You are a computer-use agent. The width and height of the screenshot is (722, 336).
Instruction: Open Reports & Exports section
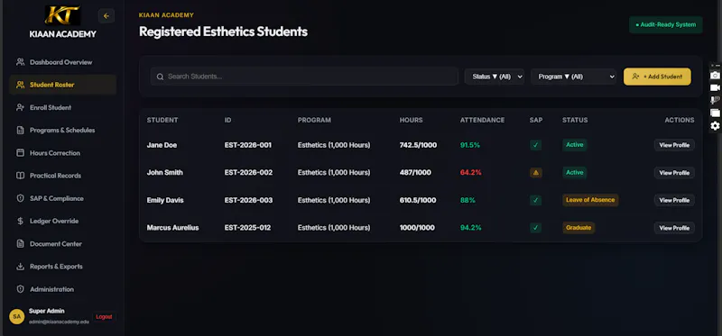coord(62,267)
